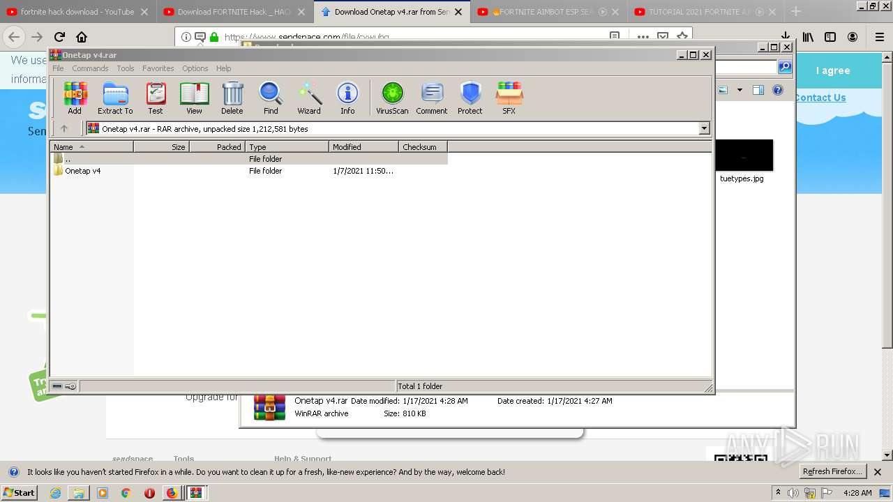Click the Explorer search input field
This screenshot has height=502, width=893.
click(746, 66)
